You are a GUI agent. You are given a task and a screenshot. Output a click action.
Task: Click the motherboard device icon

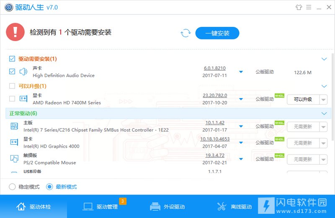pos(14,126)
